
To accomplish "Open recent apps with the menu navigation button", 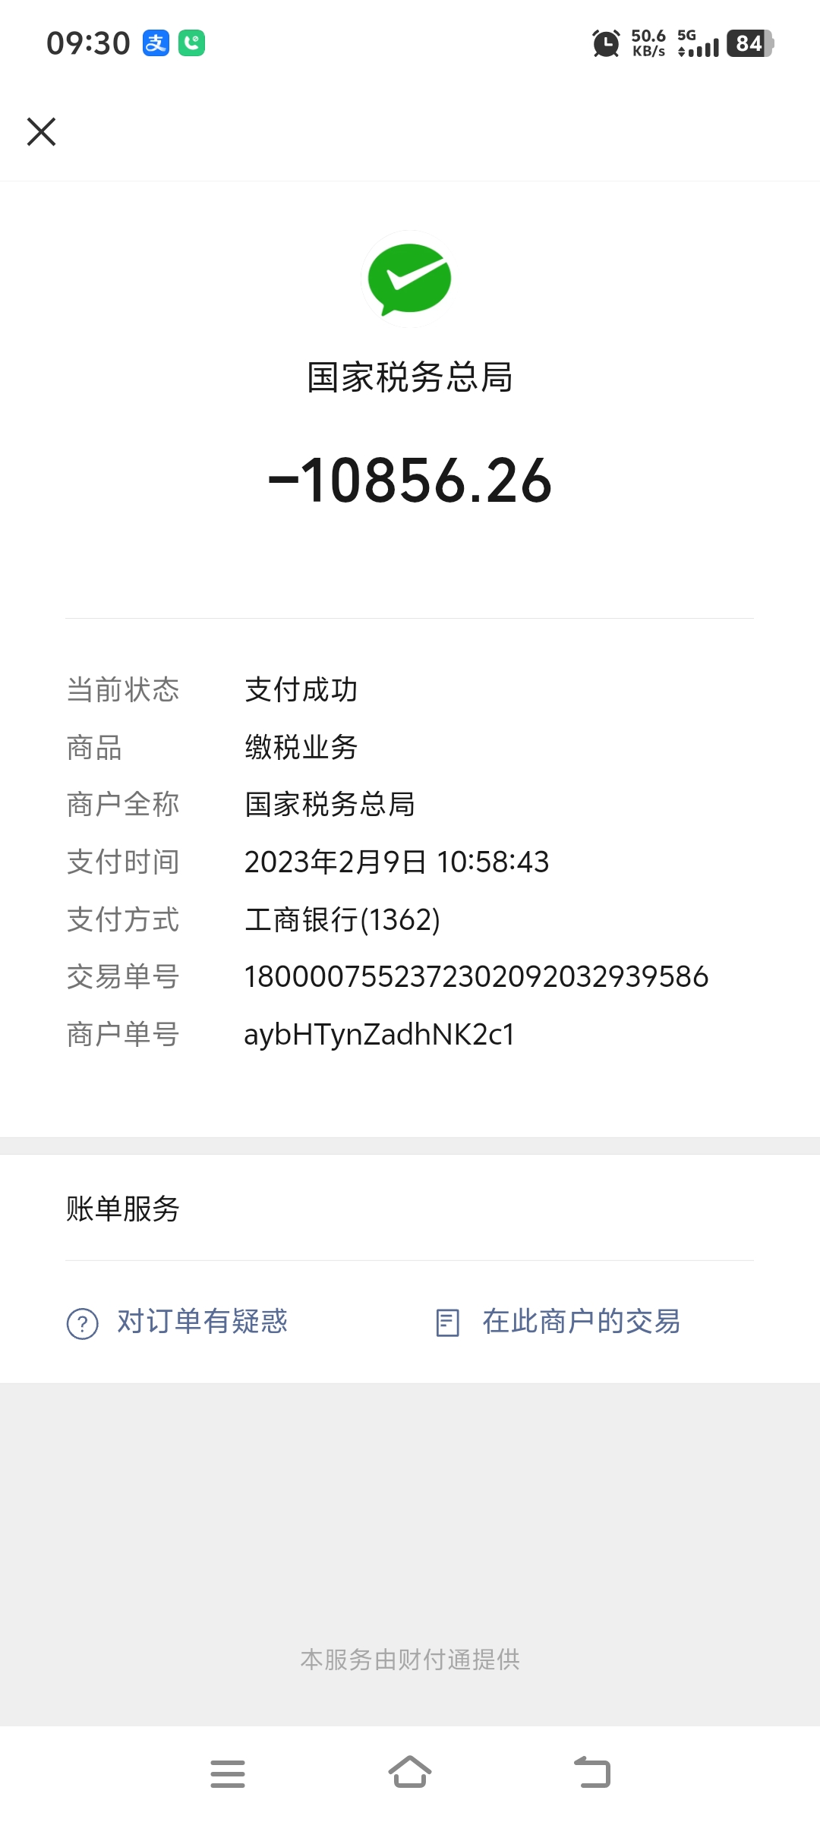I will coord(228,1773).
